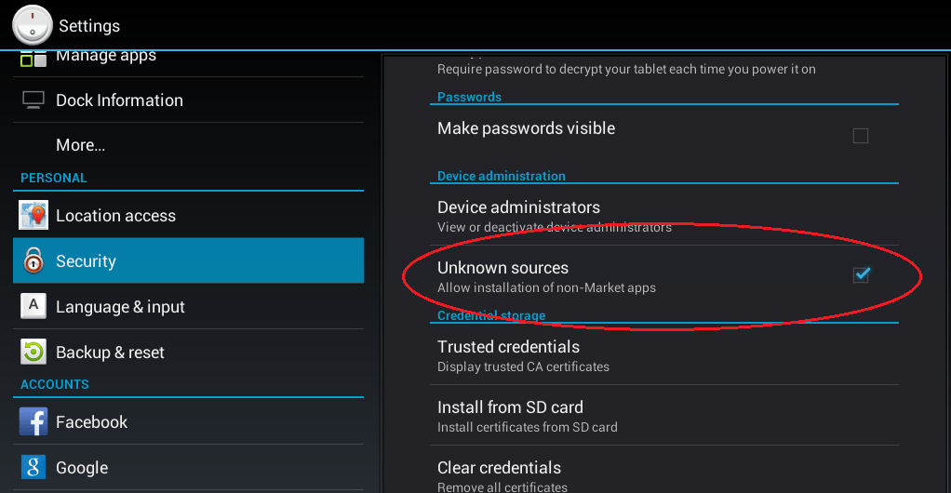
Task: Open Language & input keyboard icon
Action: [x=33, y=306]
